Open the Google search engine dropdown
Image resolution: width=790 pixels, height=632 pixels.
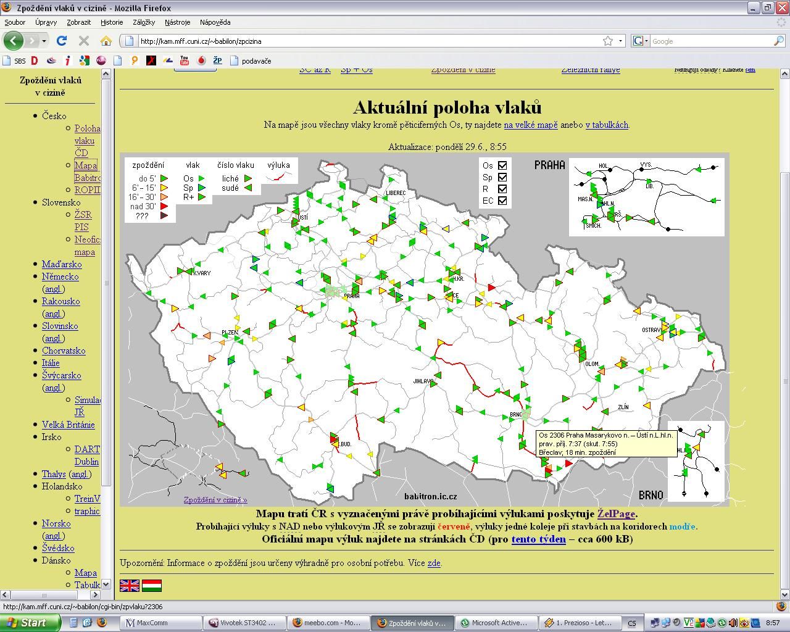pyautogui.click(x=640, y=41)
